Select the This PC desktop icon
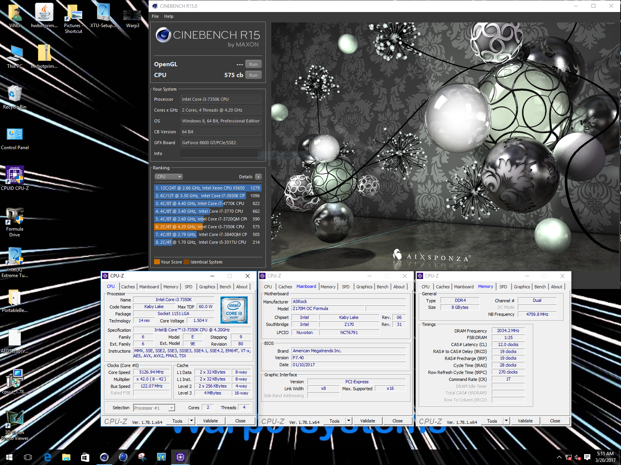The width and height of the screenshot is (621, 465). click(15, 57)
